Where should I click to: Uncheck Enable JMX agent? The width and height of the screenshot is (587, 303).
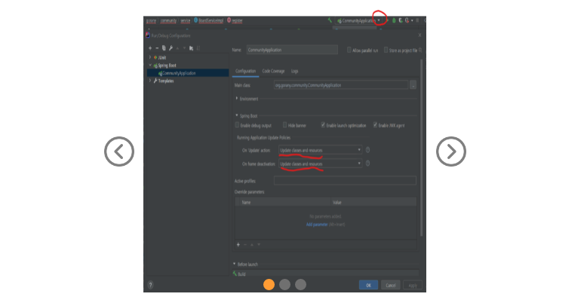tap(375, 125)
